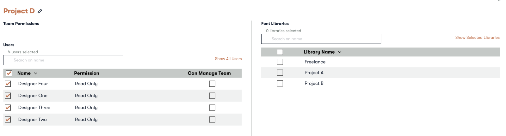Sort users by the Name column chevron

click(35, 73)
